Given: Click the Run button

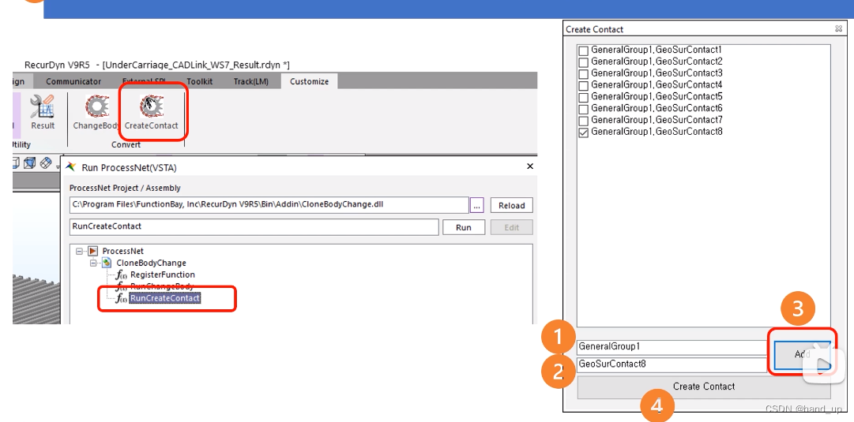Looking at the screenshot, I should click(464, 227).
